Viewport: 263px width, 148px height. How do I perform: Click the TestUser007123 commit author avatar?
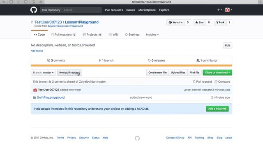[35, 90]
